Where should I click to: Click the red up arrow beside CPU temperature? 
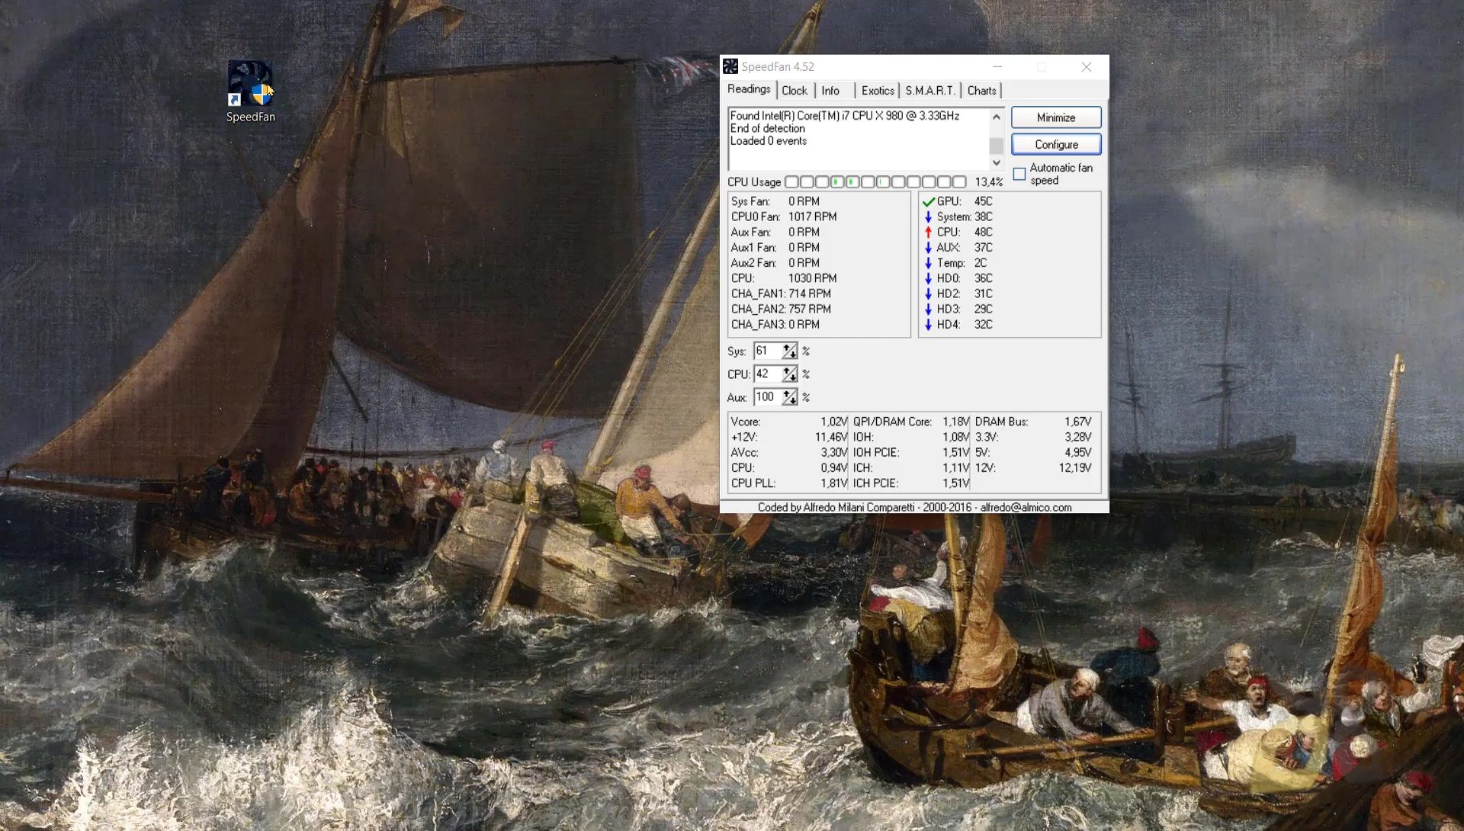click(x=929, y=233)
